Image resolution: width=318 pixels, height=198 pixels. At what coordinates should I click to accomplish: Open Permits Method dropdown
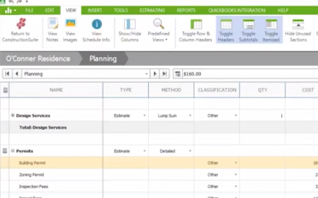click(190, 151)
